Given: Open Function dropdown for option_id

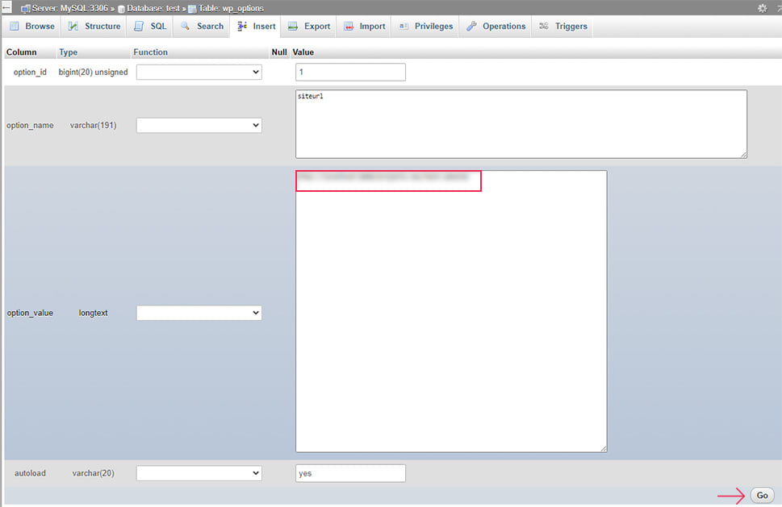Looking at the screenshot, I should [x=199, y=73].
